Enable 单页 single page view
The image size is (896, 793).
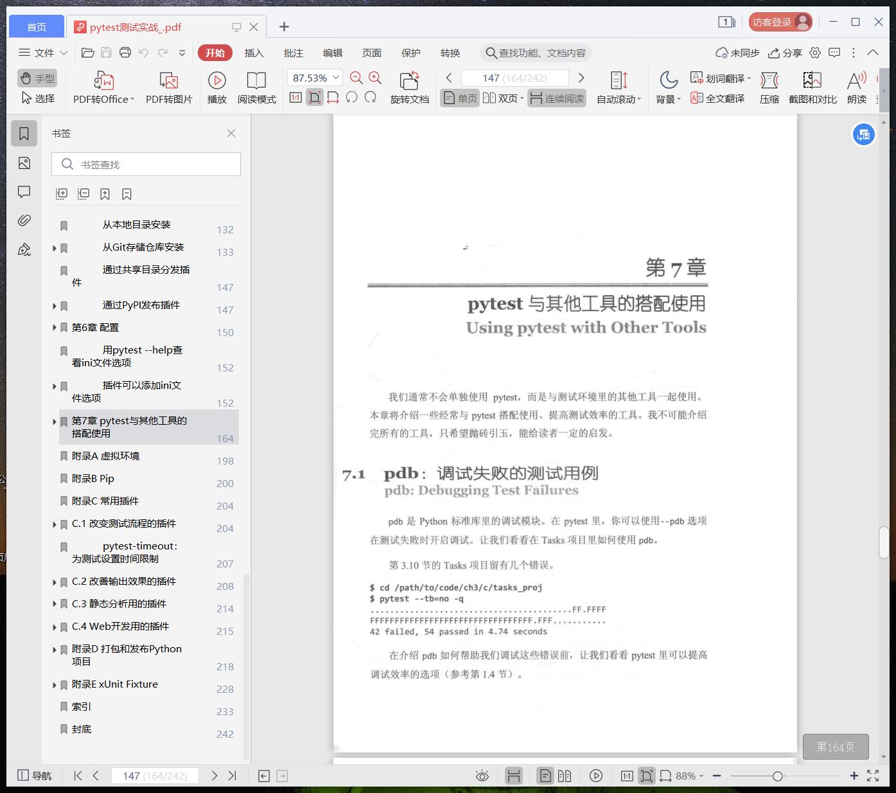460,98
